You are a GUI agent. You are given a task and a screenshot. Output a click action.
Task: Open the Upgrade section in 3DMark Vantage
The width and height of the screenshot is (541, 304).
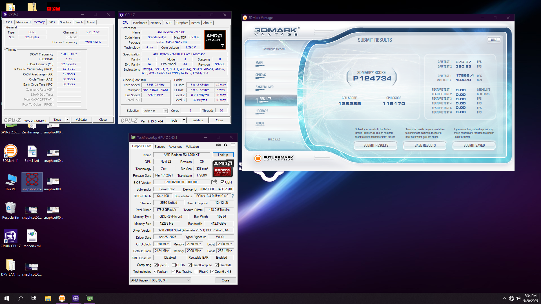[x=262, y=111]
